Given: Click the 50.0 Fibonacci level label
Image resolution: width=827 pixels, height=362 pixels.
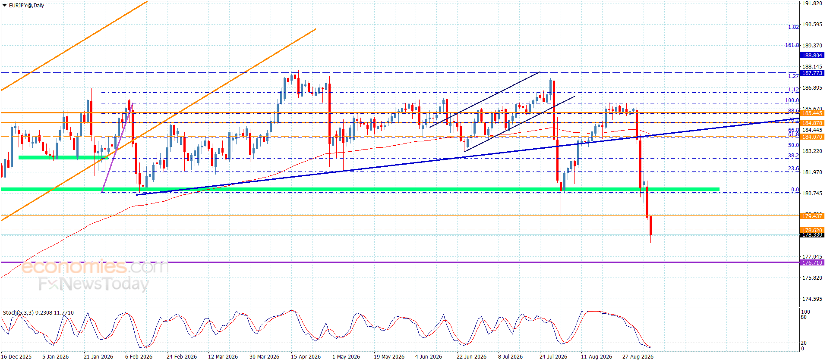Looking at the screenshot, I should (793, 145).
